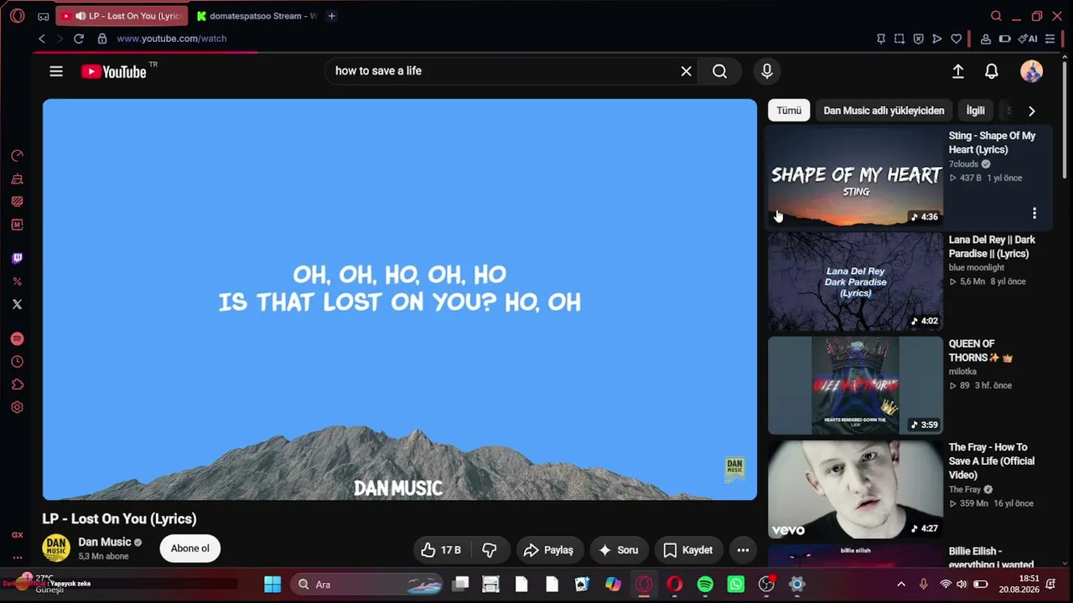The image size is (1073, 603).
Task: Open the Easy Setup sliders icon
Action: (x=1050, y=39)
